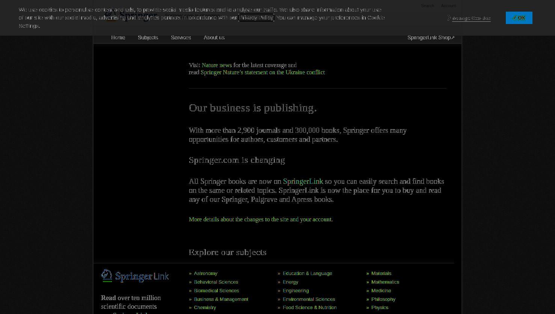
Task: Click 'Read over ten million scientific documents' text
Action: [131, 302]
